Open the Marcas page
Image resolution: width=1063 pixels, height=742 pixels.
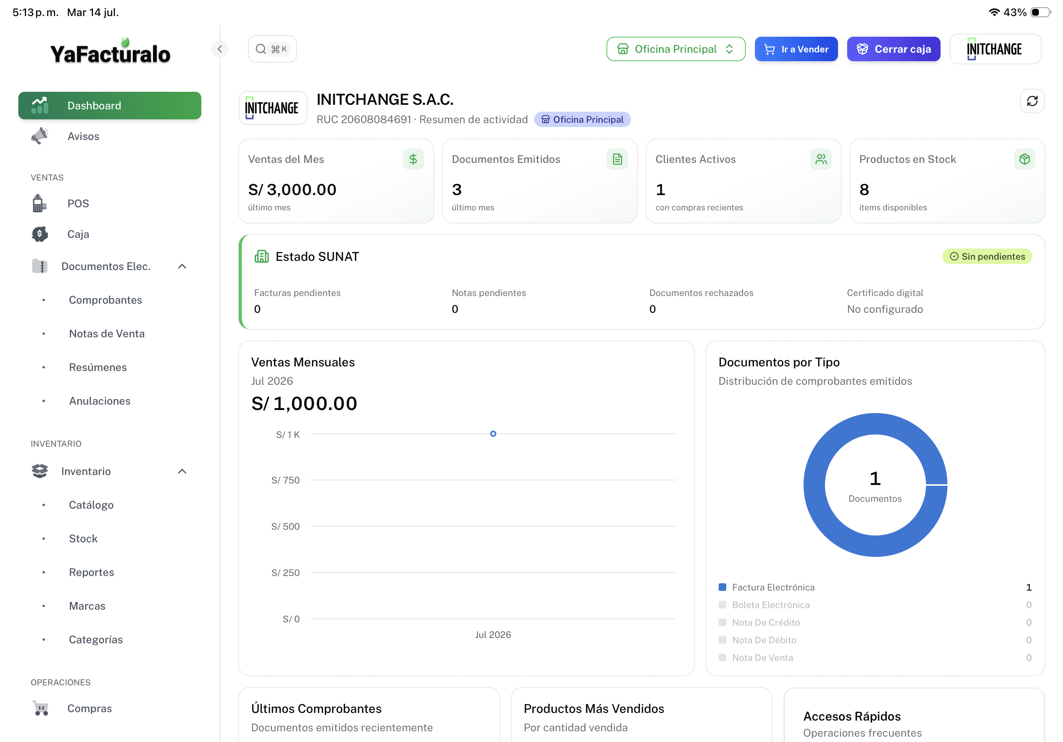pos(87,606)
